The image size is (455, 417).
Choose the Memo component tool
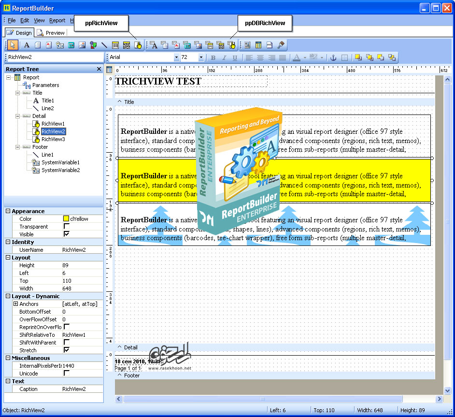(38, 45)
